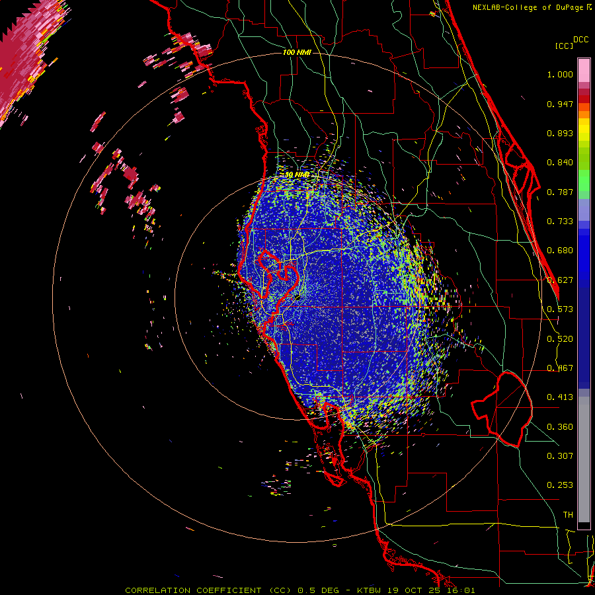This screenshot has height=595, width=595.
Task: Click the 50 NMI range ring label
Action: [x=297, y=175]
